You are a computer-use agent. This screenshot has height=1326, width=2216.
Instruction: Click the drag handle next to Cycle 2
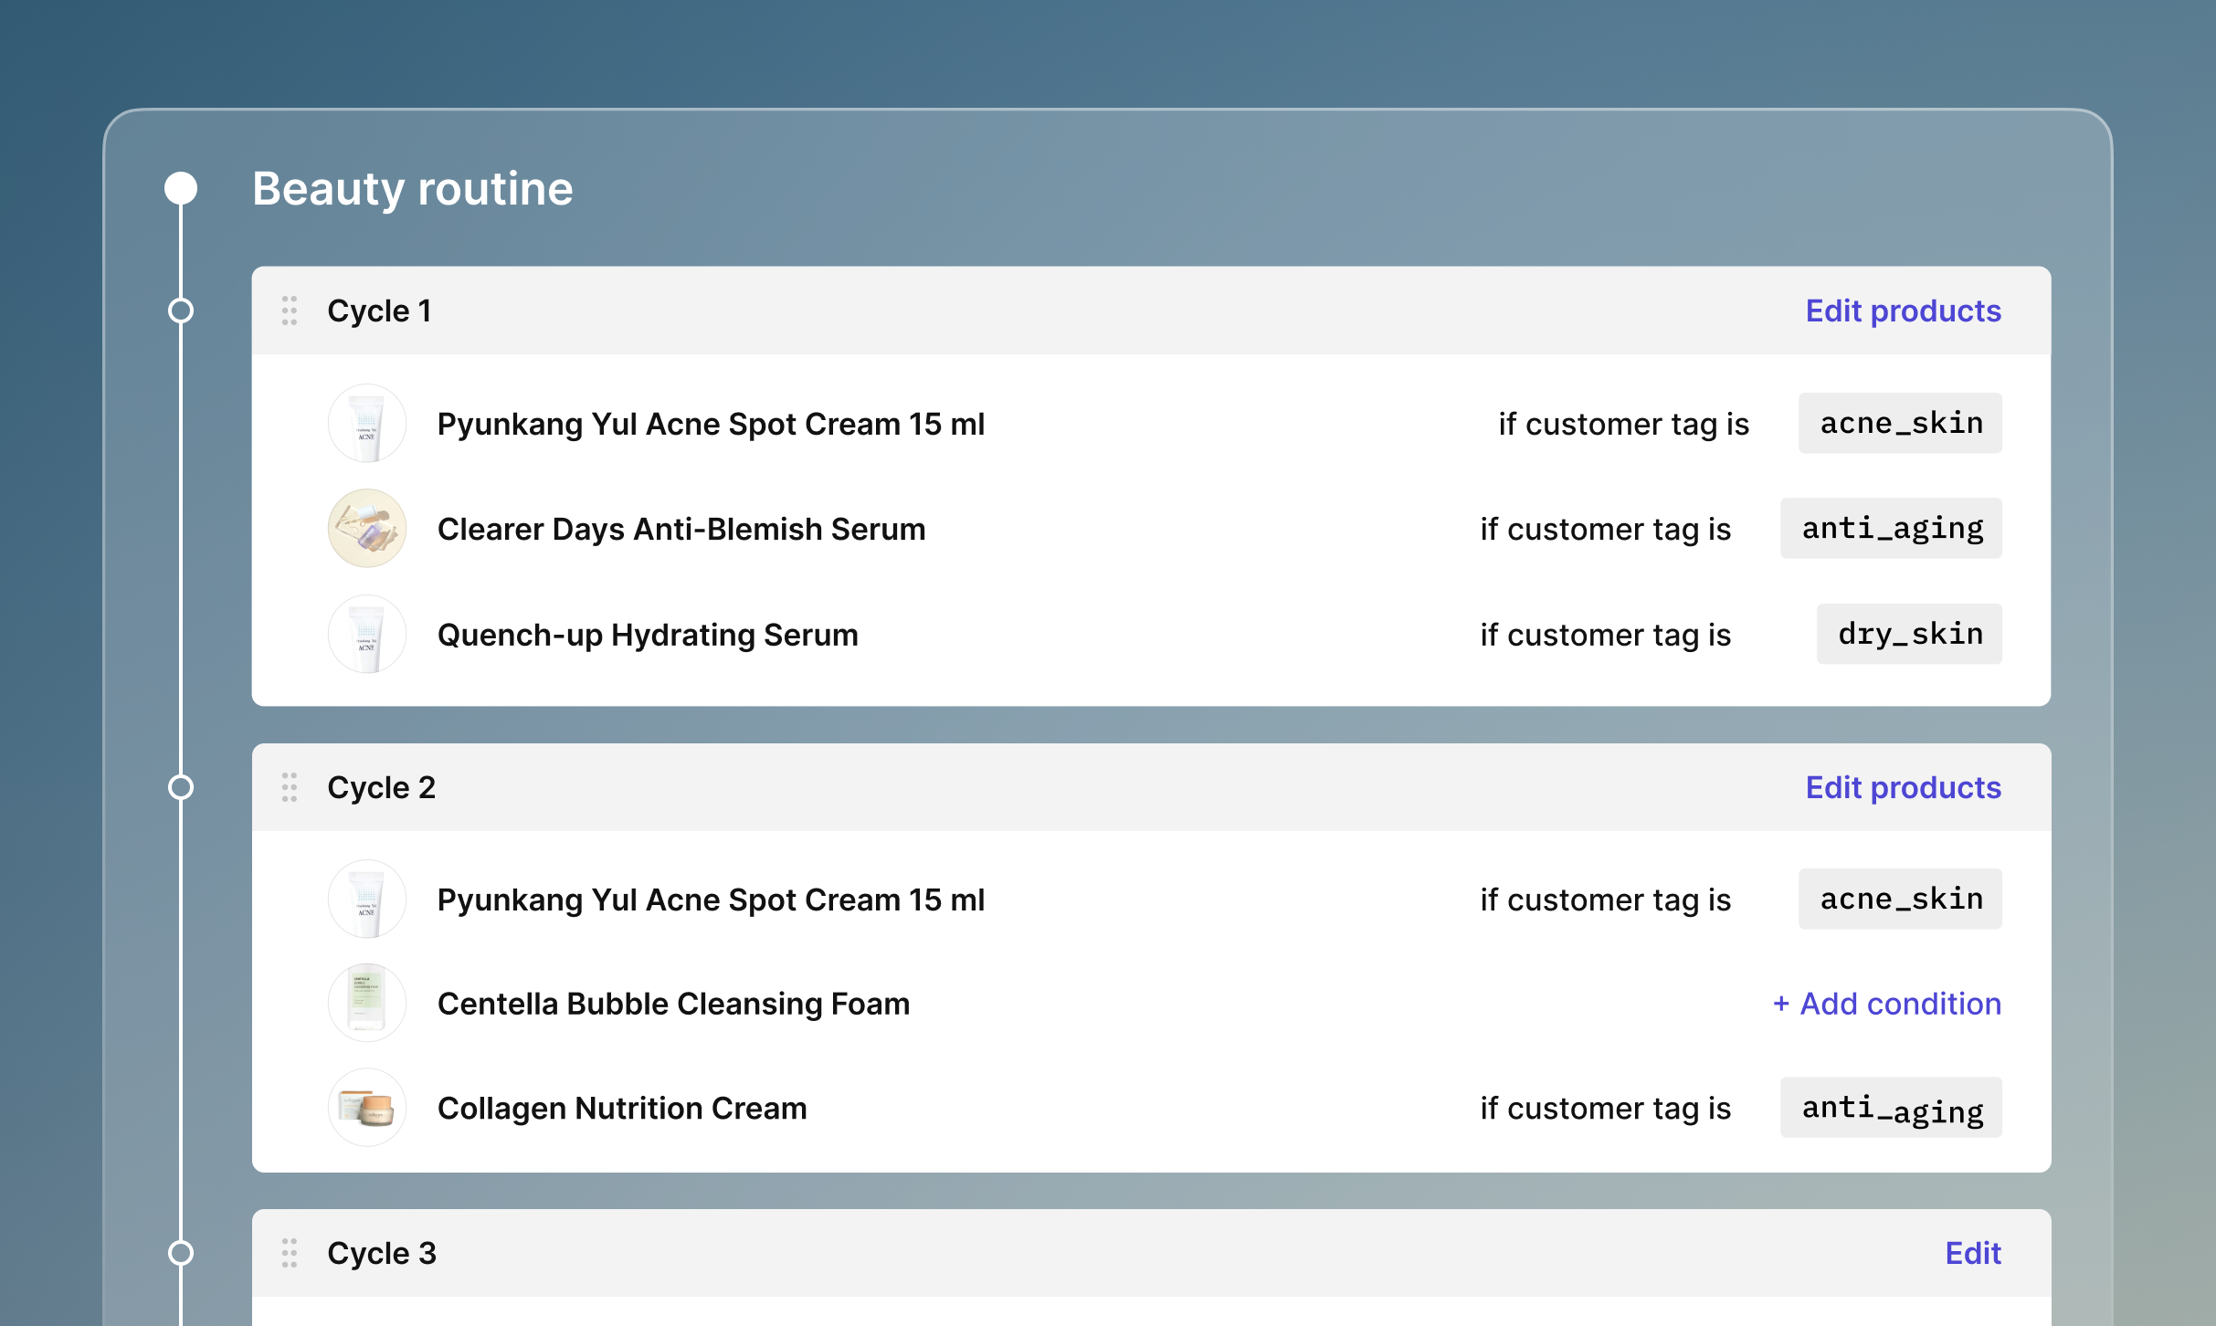290,787
